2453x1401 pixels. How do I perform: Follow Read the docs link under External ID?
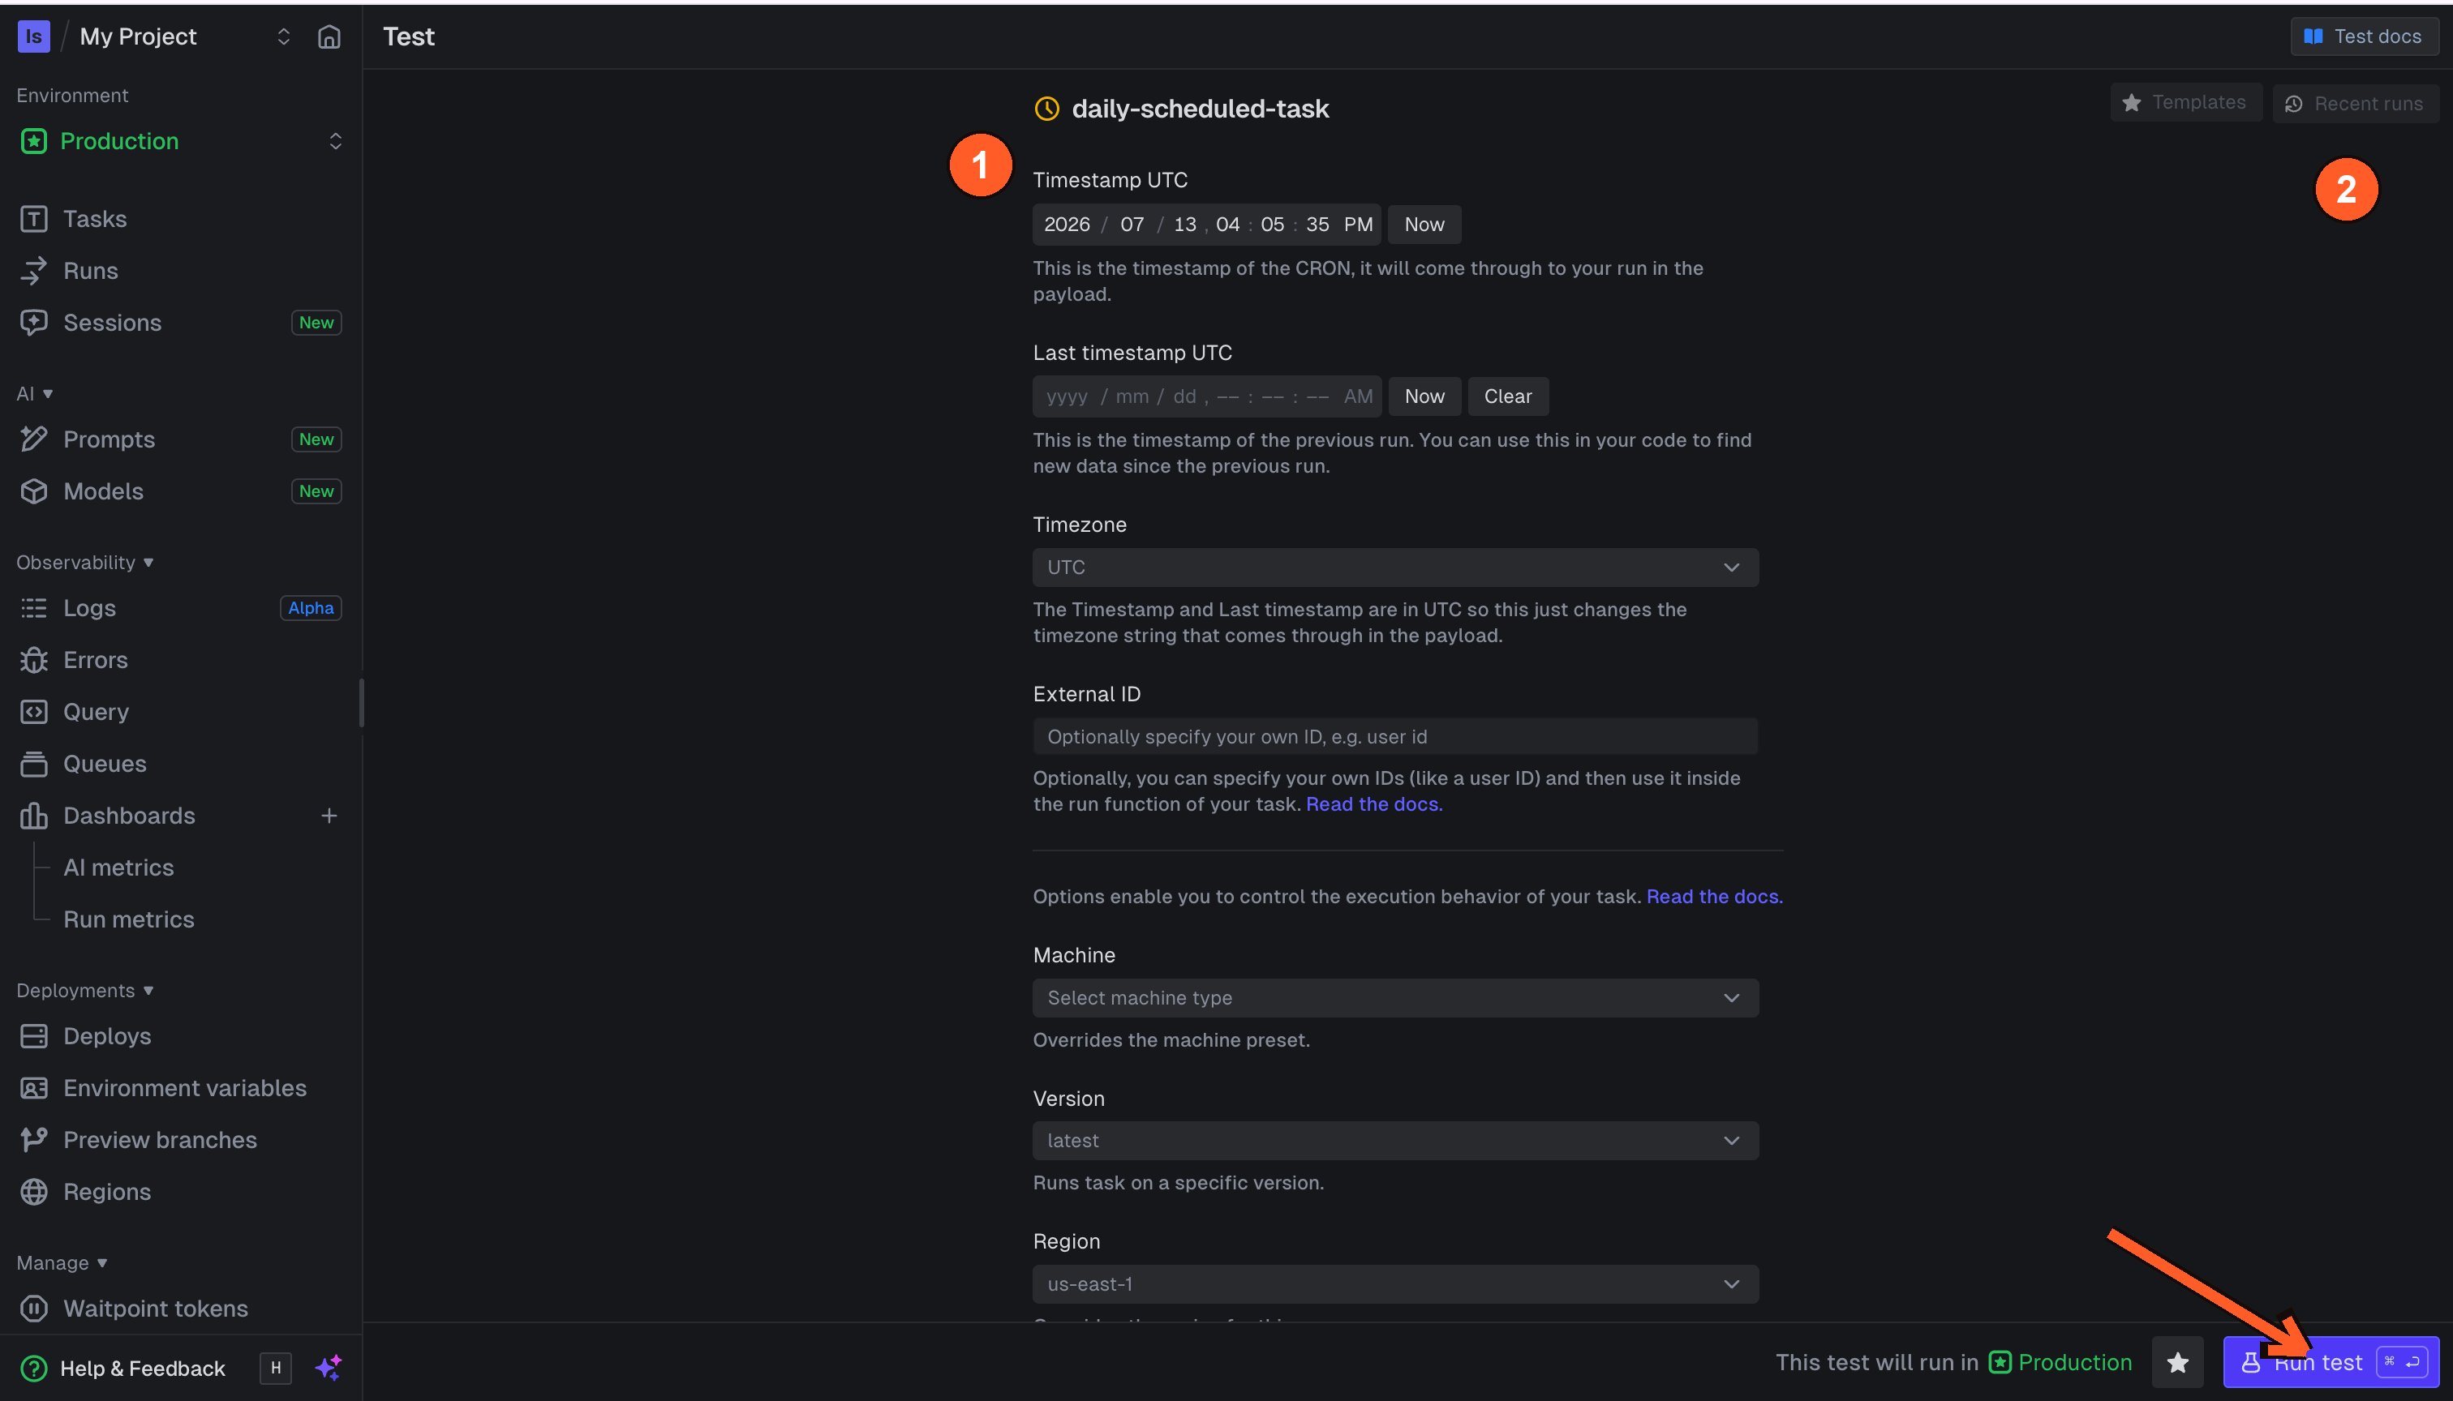1374,804
